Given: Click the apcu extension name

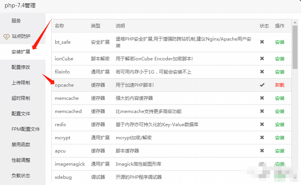Looking at the screenshot, I should coord(60,151).
